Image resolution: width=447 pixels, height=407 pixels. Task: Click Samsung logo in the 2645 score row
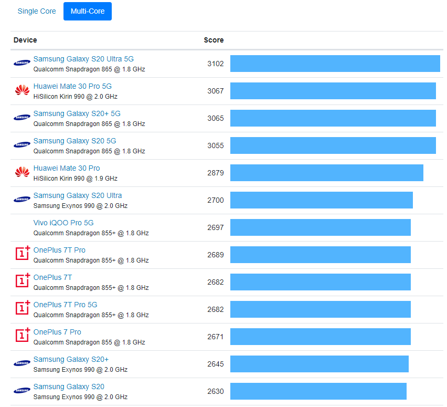[x=22, y=363]
